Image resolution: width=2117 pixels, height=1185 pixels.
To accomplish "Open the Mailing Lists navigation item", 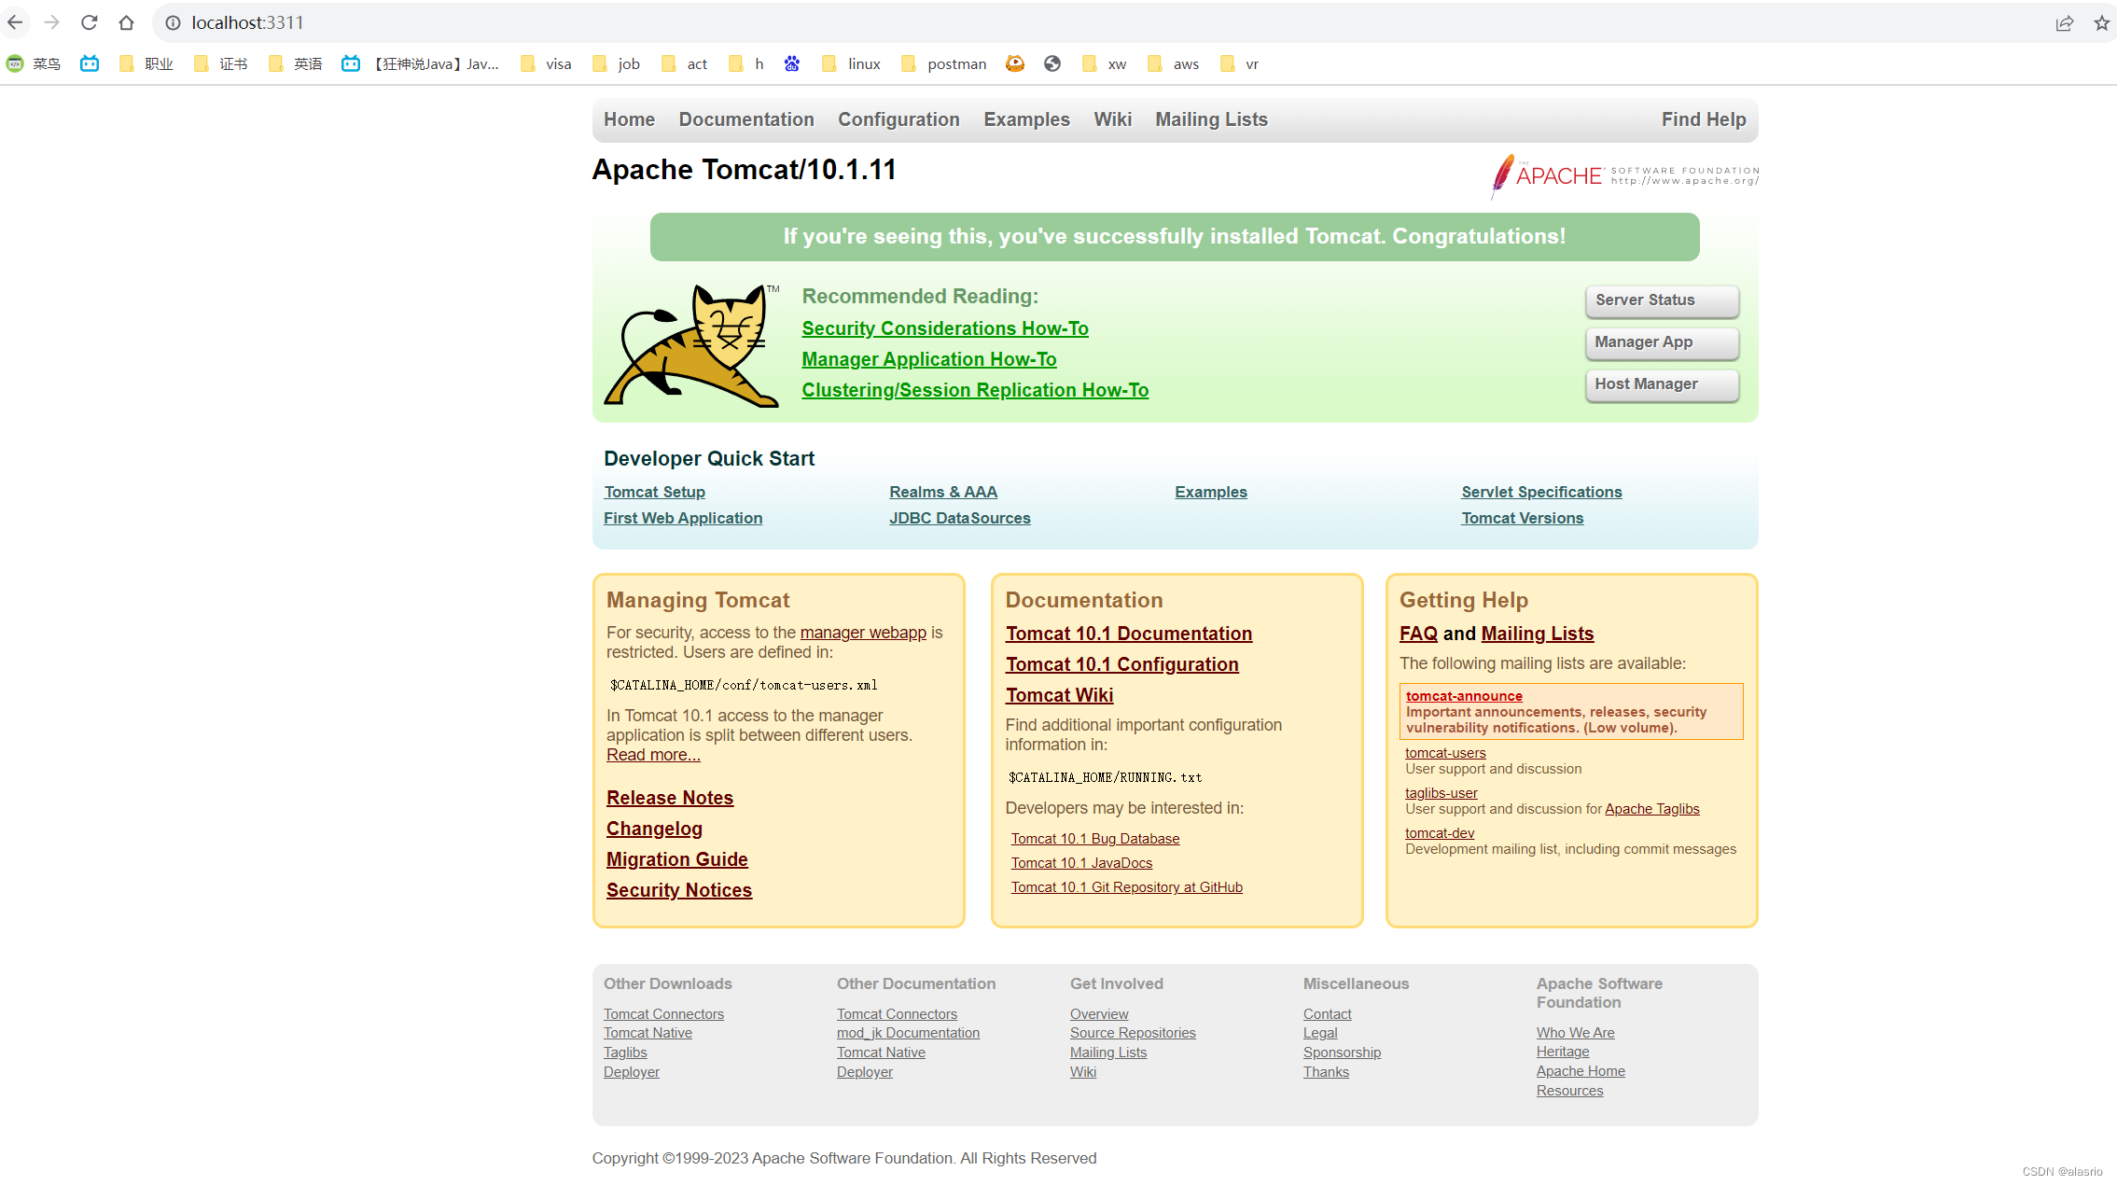I will (1211, 119).
